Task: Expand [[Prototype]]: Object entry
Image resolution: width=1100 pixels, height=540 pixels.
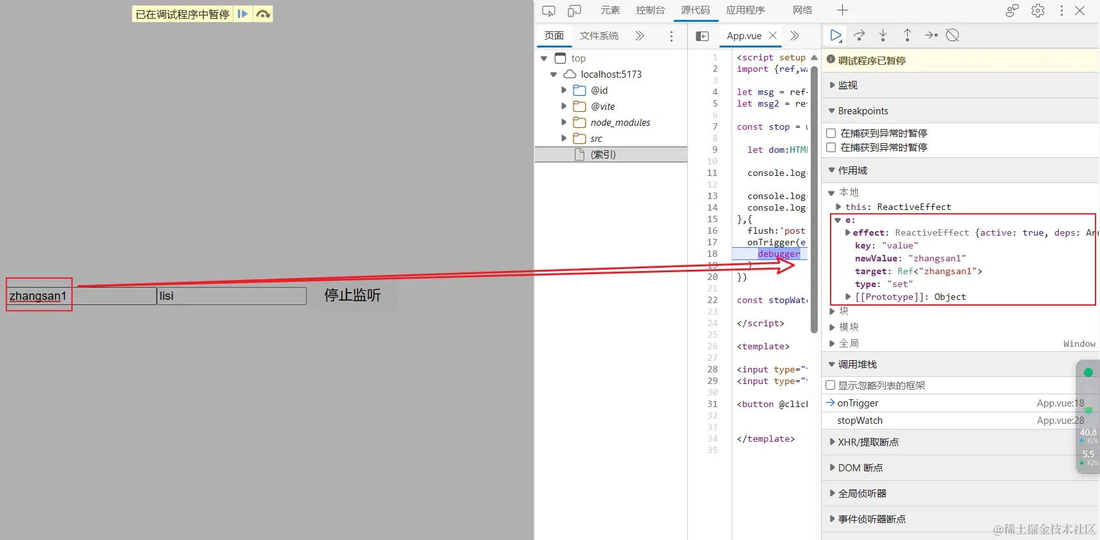Action: [848, 297]
